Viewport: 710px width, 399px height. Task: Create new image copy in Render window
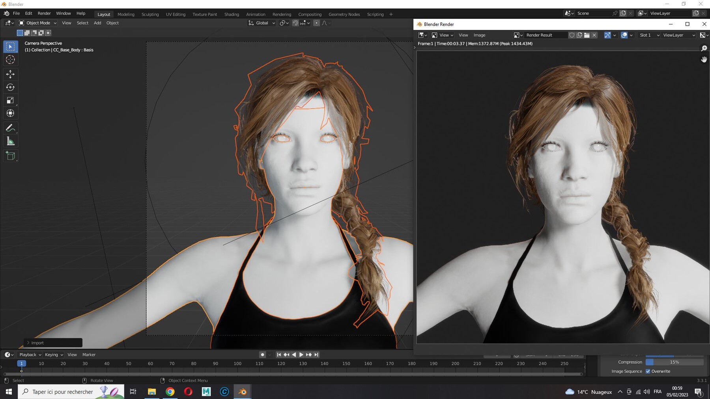579,35
